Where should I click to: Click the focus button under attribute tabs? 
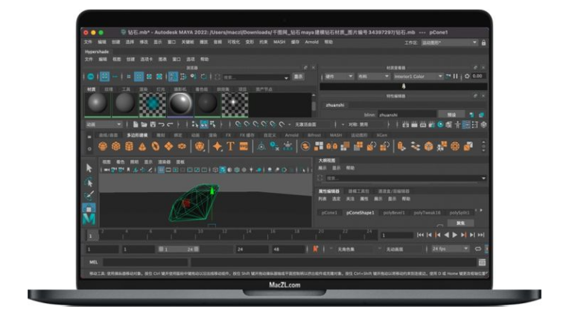460,223
